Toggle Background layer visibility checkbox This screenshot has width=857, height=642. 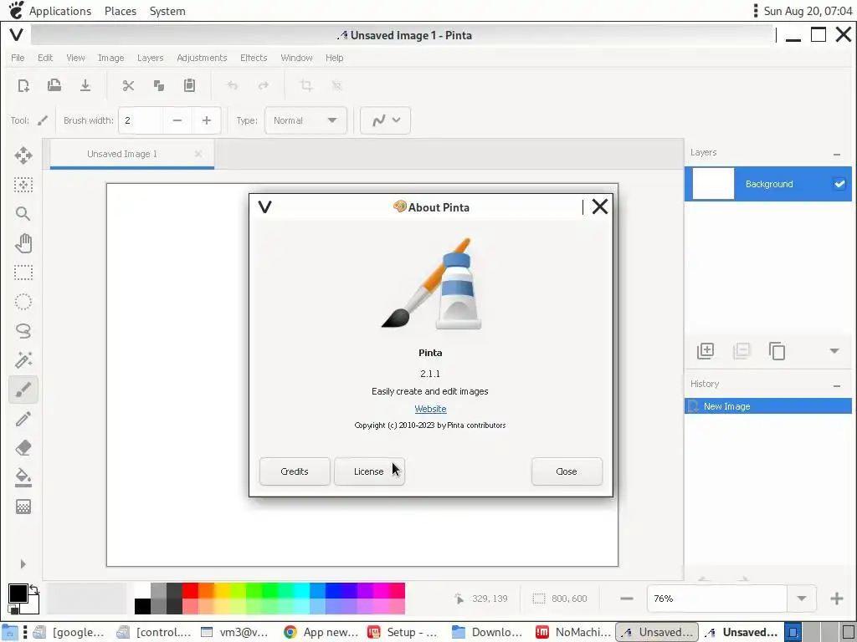[x=839, y=184]
